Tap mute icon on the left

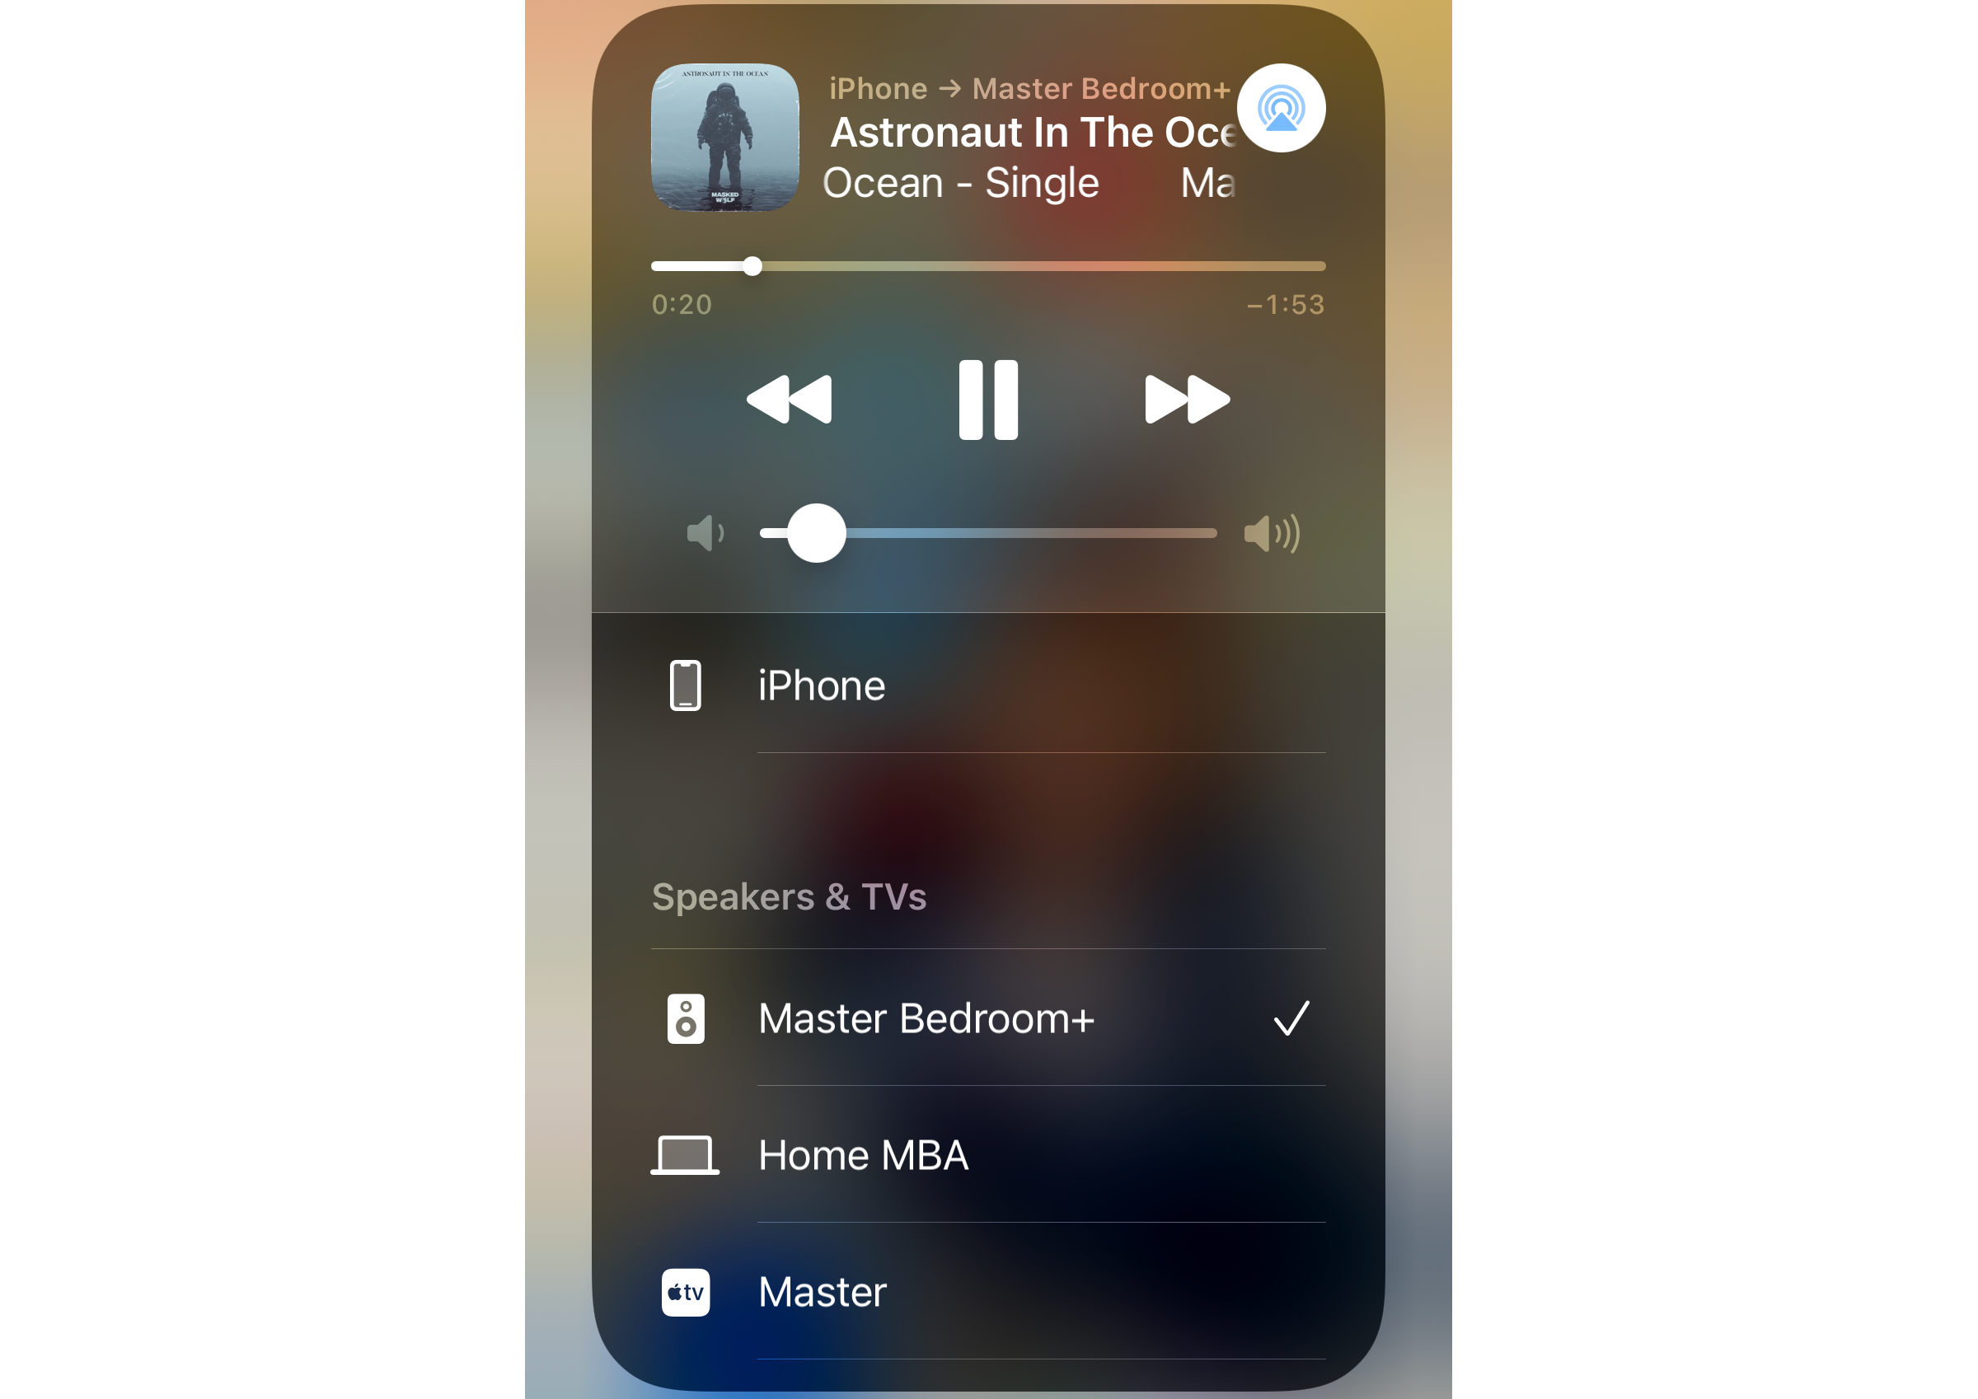pos(705,531)
